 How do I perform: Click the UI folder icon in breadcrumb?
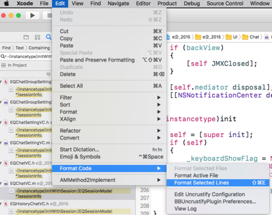pyautogui.click(x=228, y=37)
